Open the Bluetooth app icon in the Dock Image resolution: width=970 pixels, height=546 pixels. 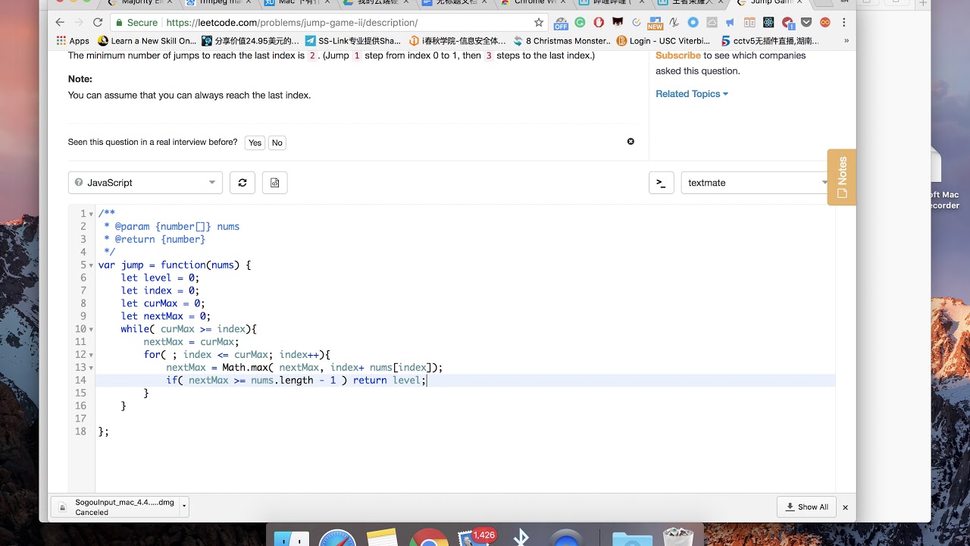tap(521, 536)
